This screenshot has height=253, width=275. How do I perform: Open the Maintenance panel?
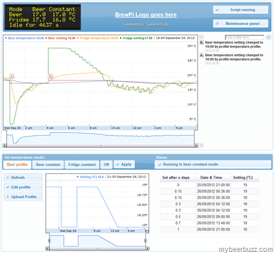point(241,24)
